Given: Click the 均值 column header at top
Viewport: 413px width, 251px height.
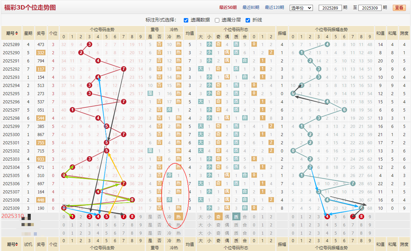Looking at the screenshot, I should pyautogui.click(x=190, y=33).
